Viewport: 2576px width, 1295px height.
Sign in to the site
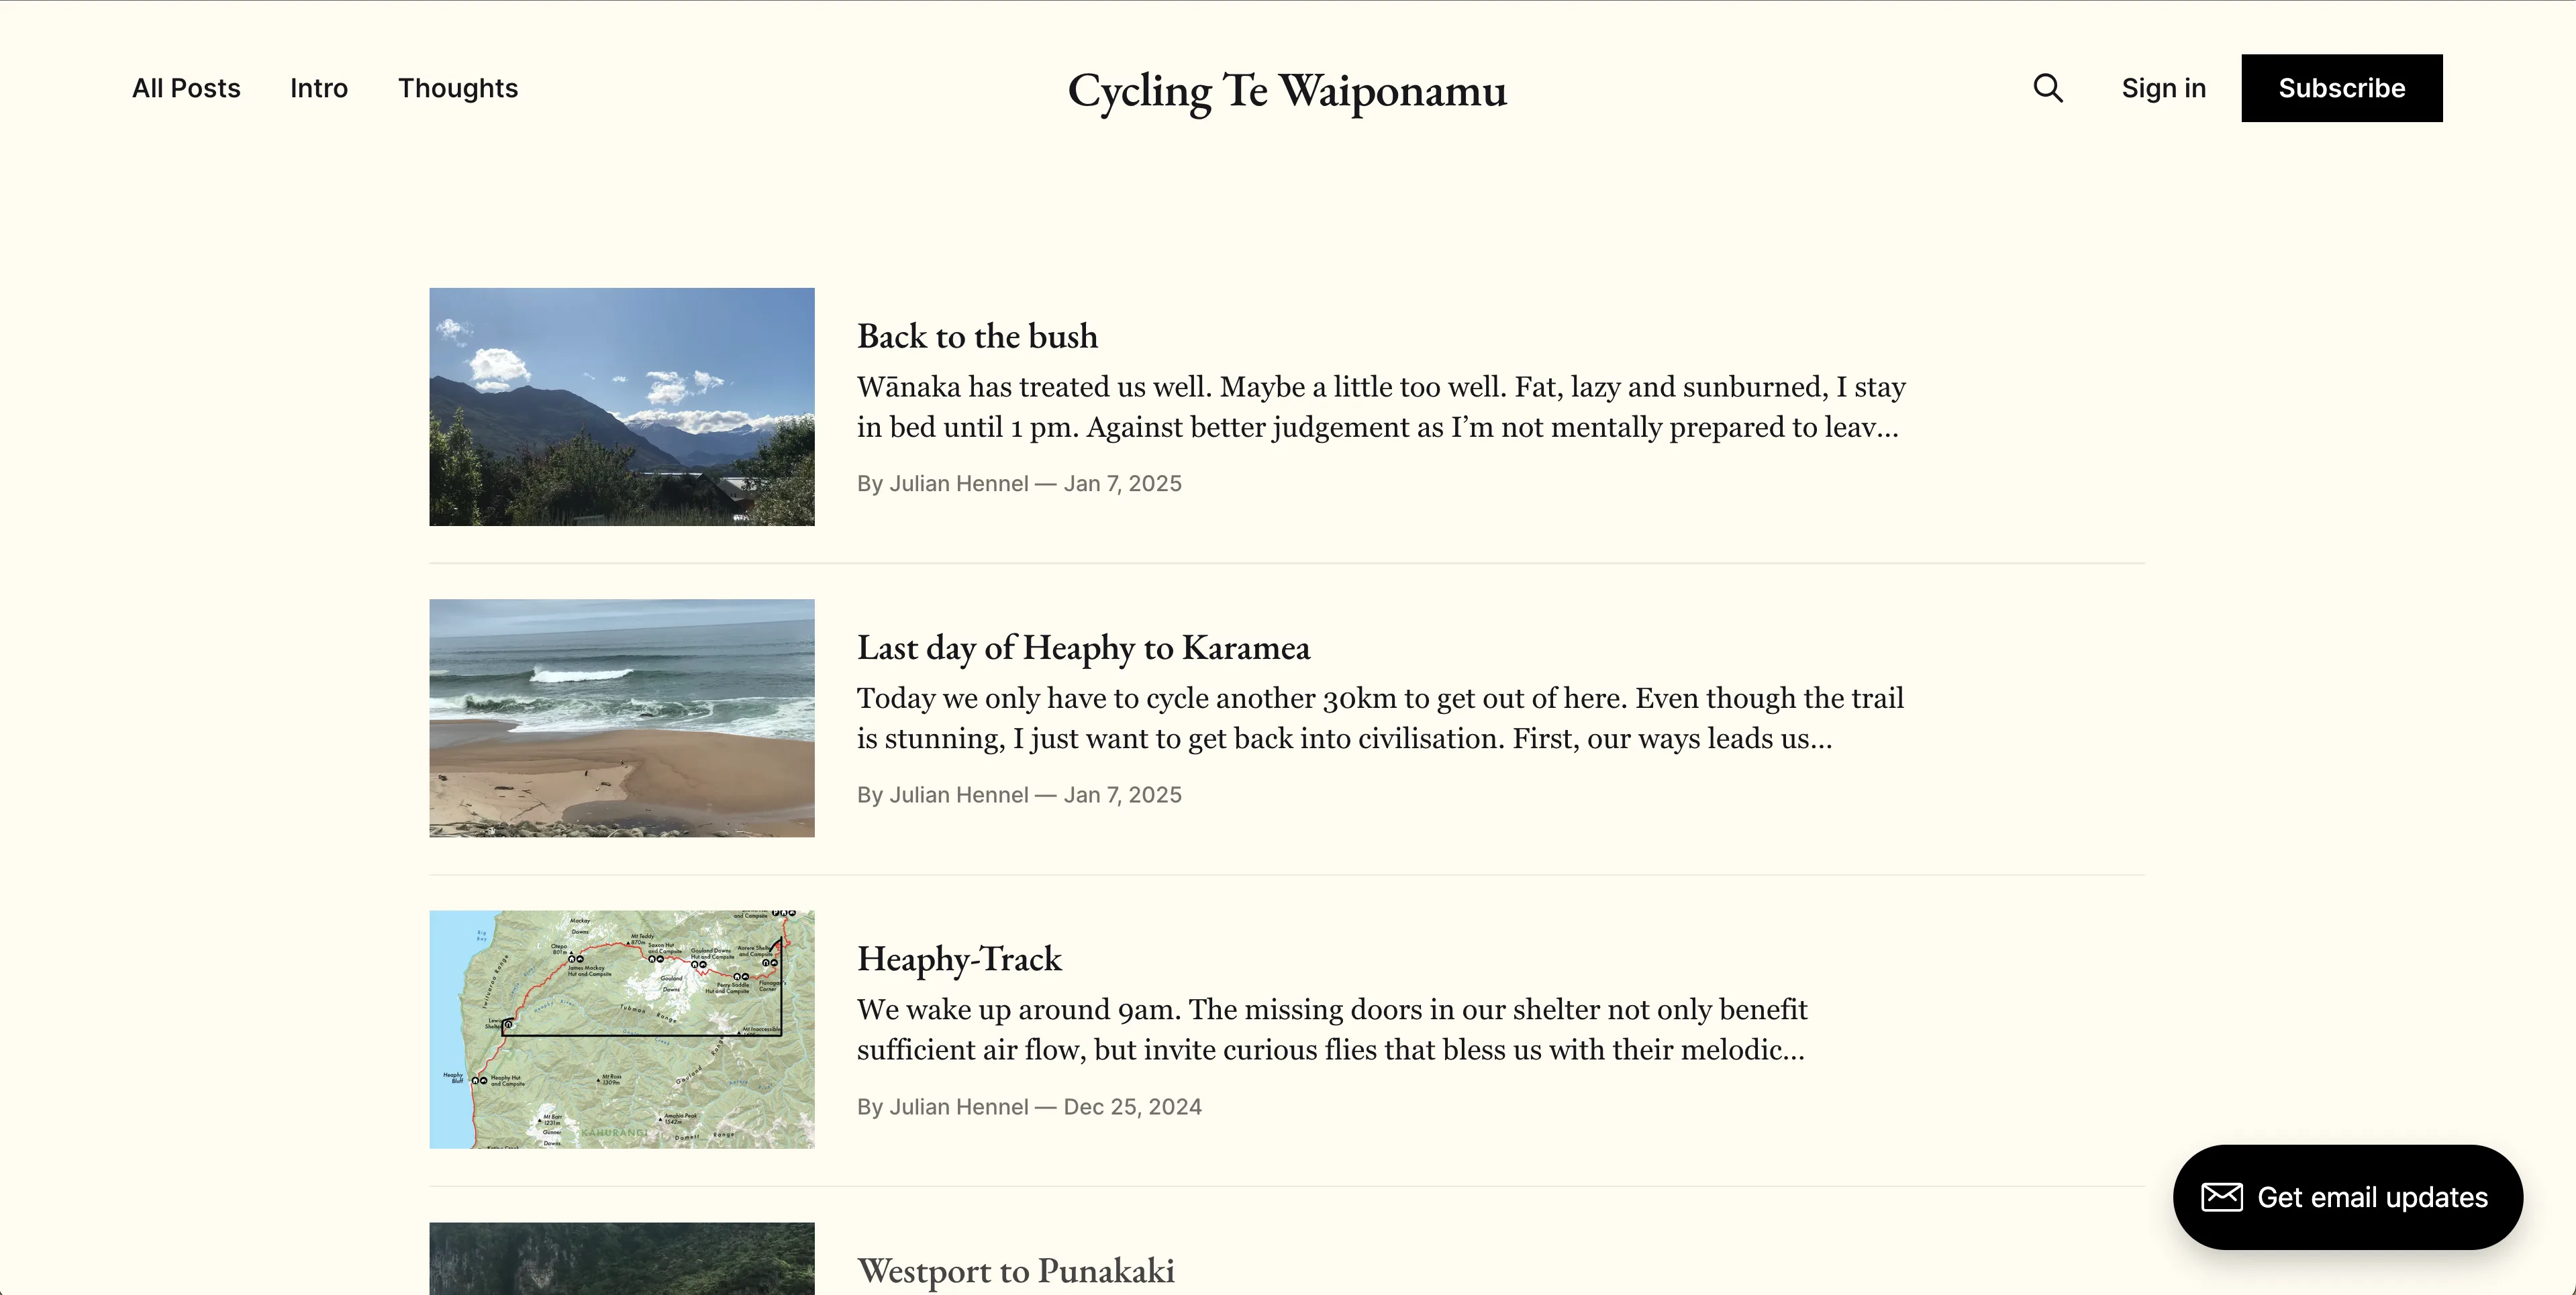(x=2163, y=88)
